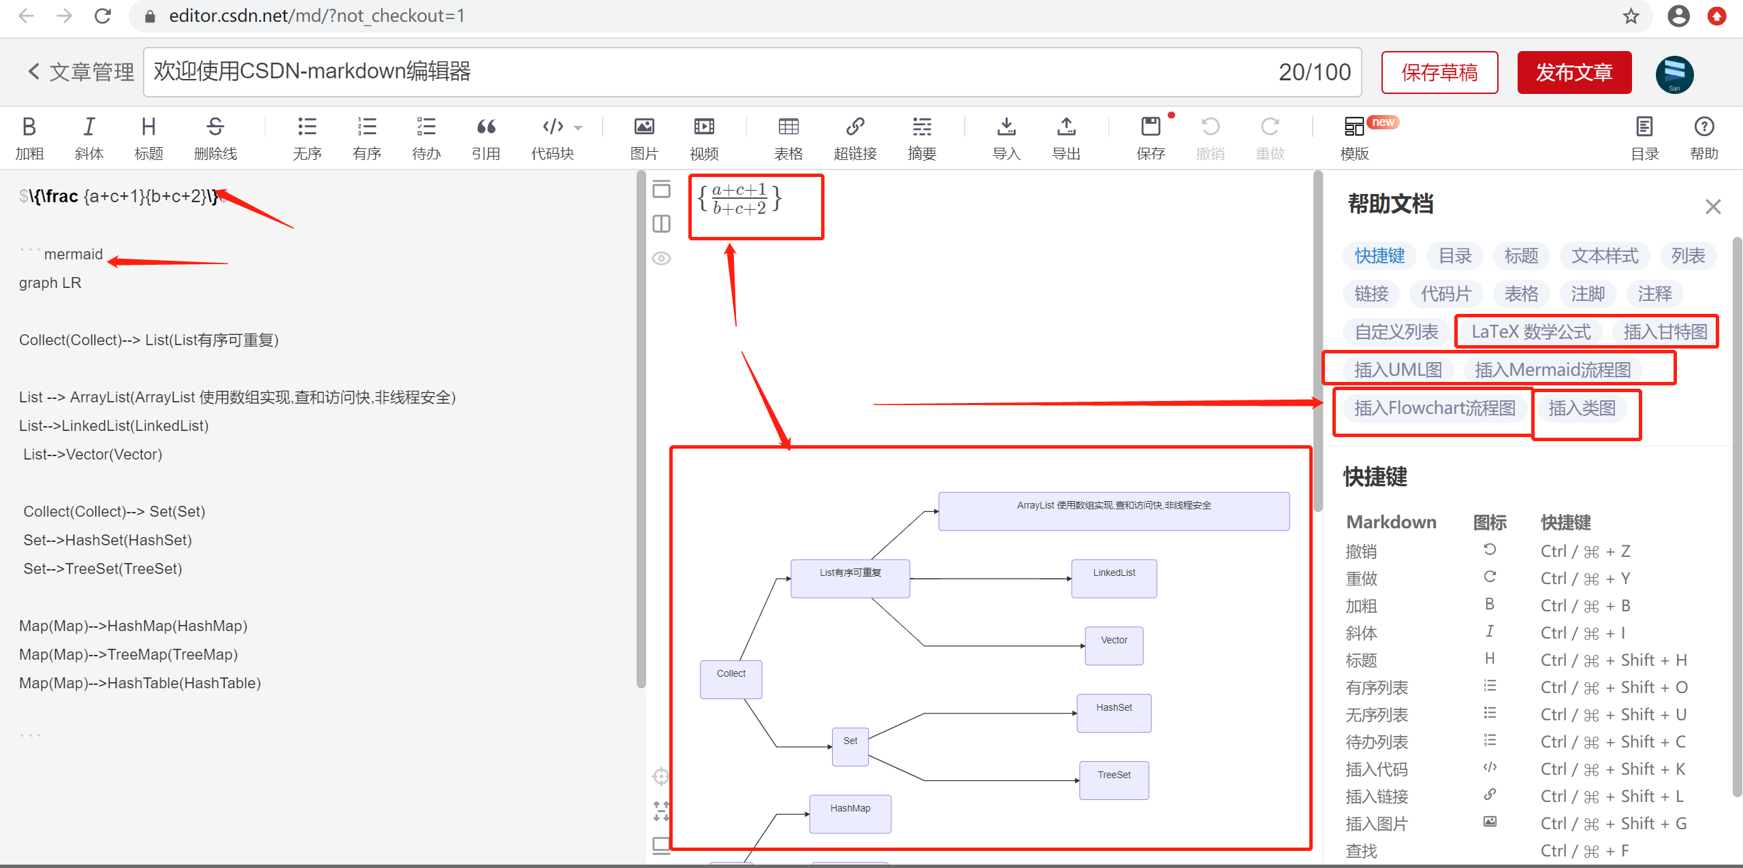The image size is (1743, 868).
Task: Toggle the to-do list (待办) checkbox icon
Action: pos(426,127)
